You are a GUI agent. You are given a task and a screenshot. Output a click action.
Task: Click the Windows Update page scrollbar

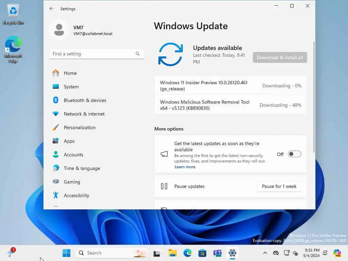click(314, 97)
